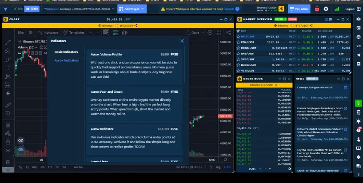The height and width of the screenshot is (183, 363).
Task: Switch Market Overview to list view
Action: (x=327, y=19)
